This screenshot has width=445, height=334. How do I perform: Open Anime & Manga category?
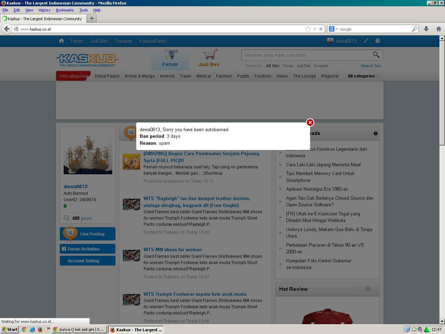coord(139,76)
